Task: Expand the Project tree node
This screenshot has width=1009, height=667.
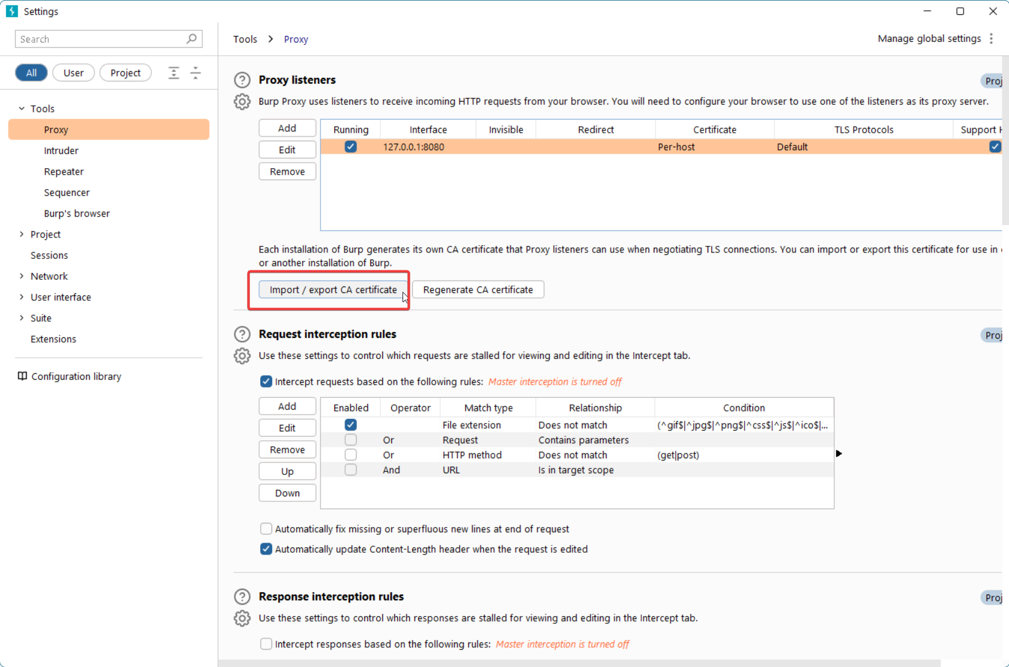Action: point(22,234)
